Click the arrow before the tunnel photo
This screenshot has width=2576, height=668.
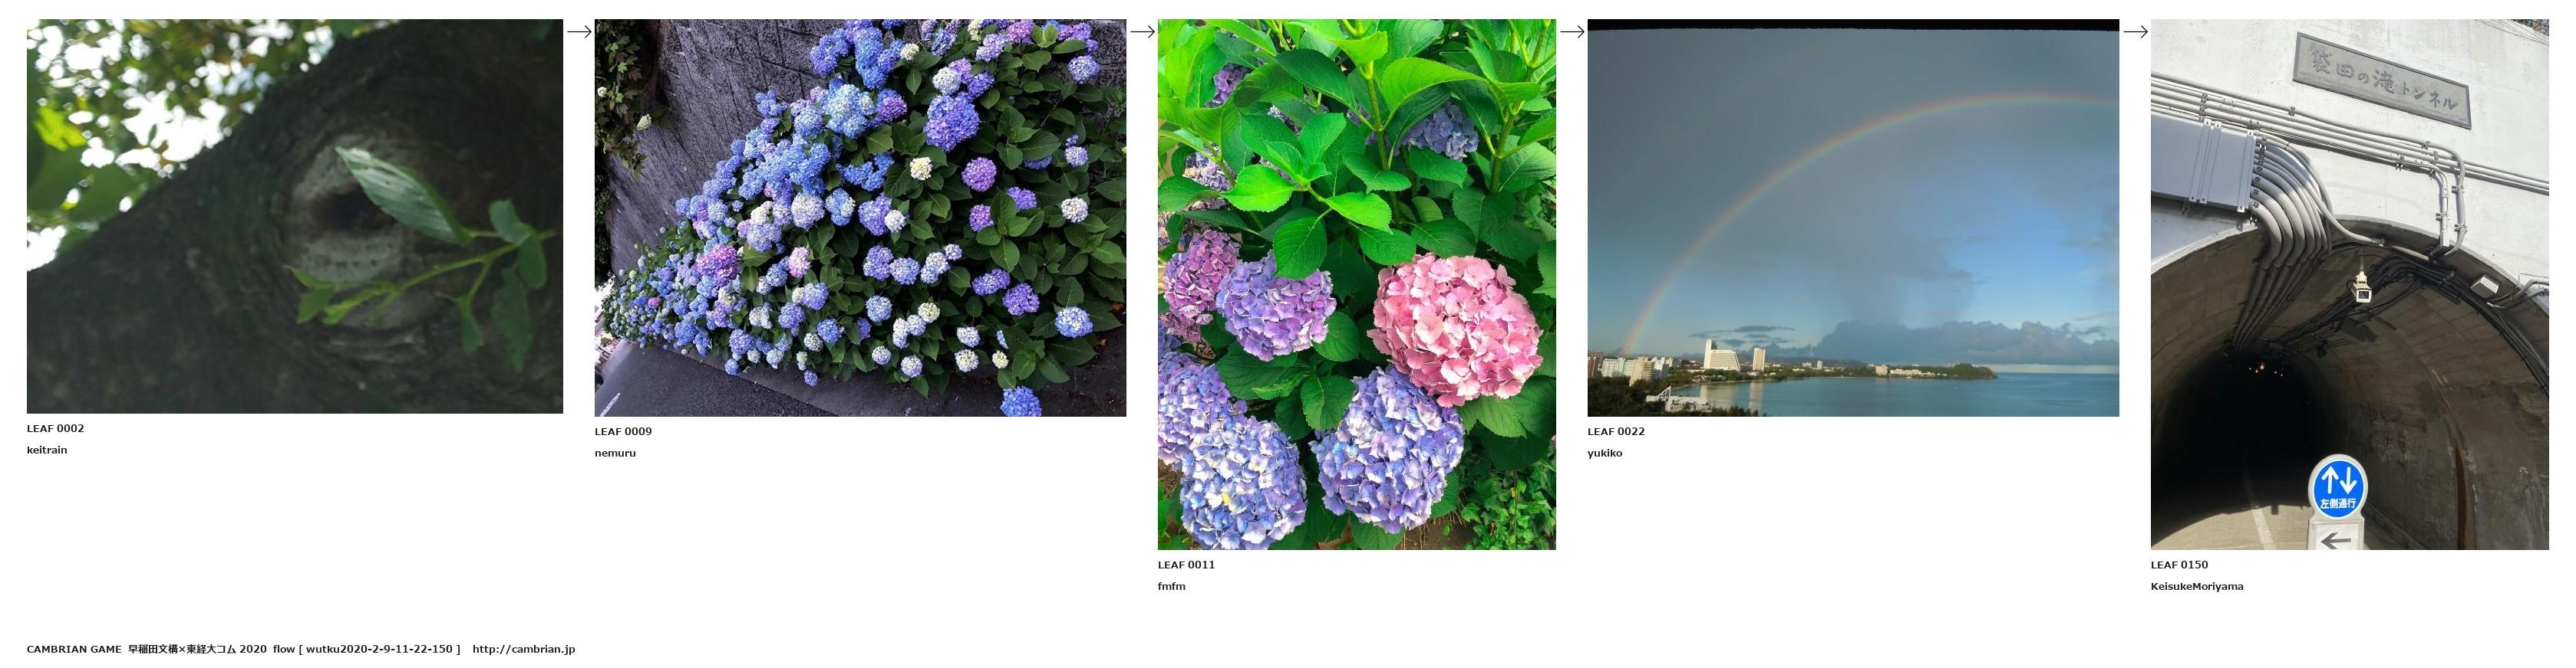pyautogui.click(x=2135, y=32)
